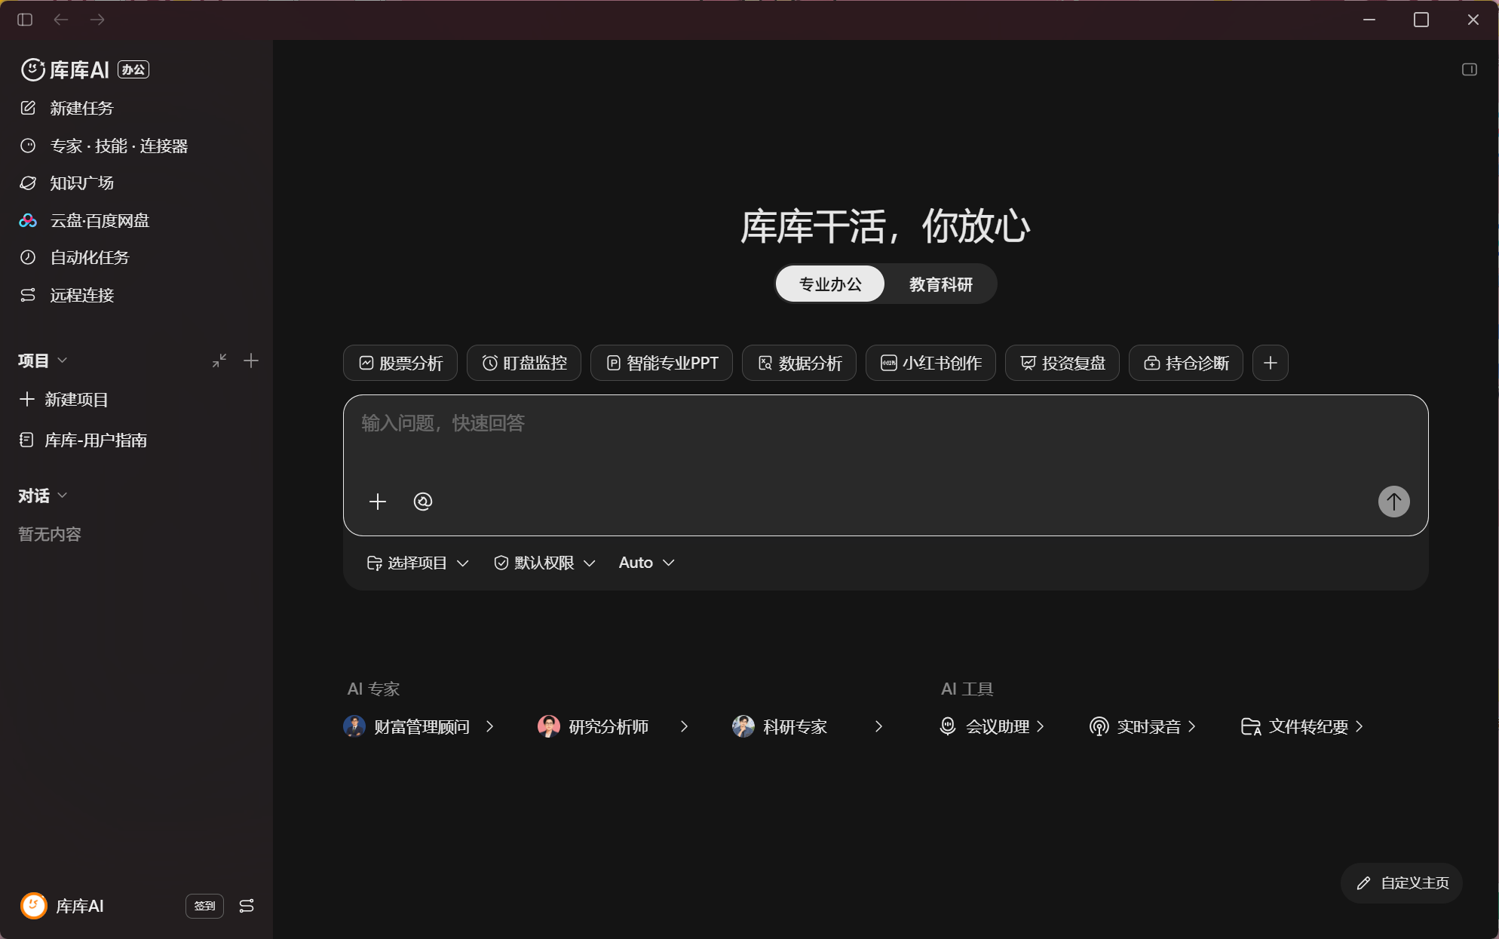Toggle the left sidebar panel icon
Image resolution: width=1499 pixels, height=939 pixels.
(x=25, y=20)
